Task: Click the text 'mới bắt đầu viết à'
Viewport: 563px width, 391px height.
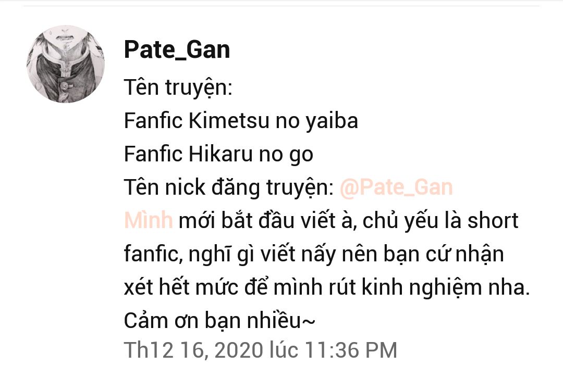Action: [267, 220]
